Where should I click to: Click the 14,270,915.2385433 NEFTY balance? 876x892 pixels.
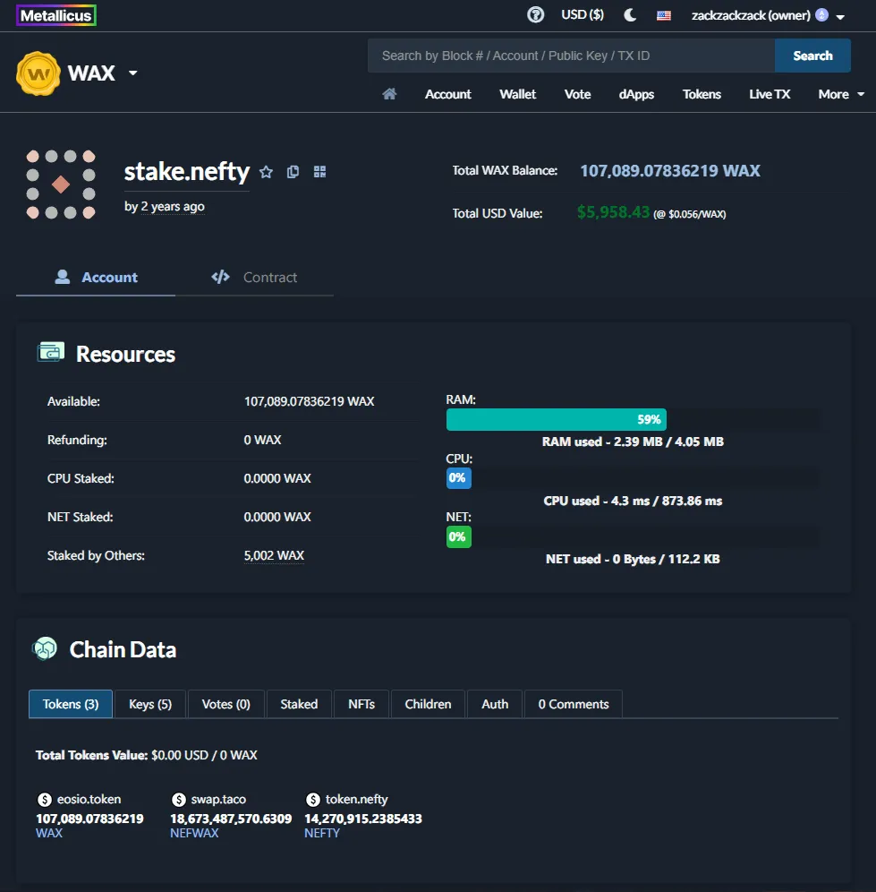coord(363,819)
